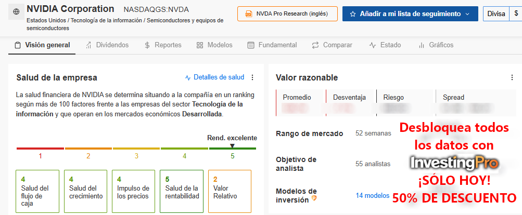The height and width of the screenshot is (215, 522).
Task: Click the calculator icon of Fundamental tab
Action: pos(251,45)
